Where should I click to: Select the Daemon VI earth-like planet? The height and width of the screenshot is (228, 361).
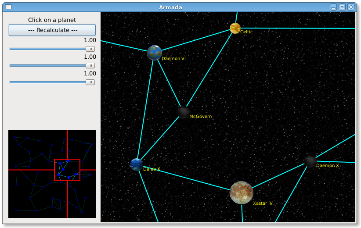pos(154,53)
